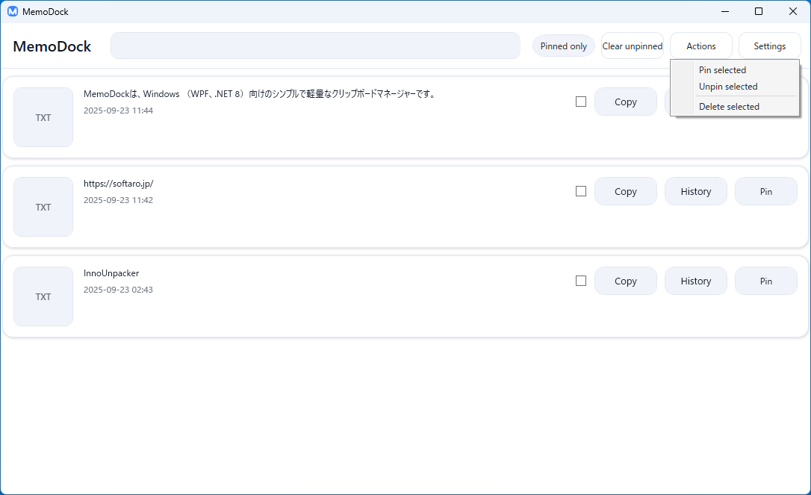This screenshot has width=811, height=495.
Task: Click the timestamp 2025-09-23 11:44
Action: 119,110
